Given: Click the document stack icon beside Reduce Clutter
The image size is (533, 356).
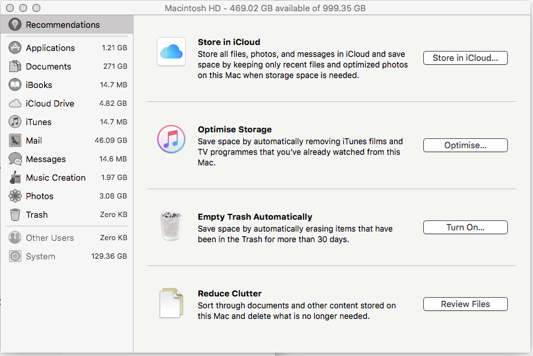Looking at the screenshot, I should (x=171, y=303).
